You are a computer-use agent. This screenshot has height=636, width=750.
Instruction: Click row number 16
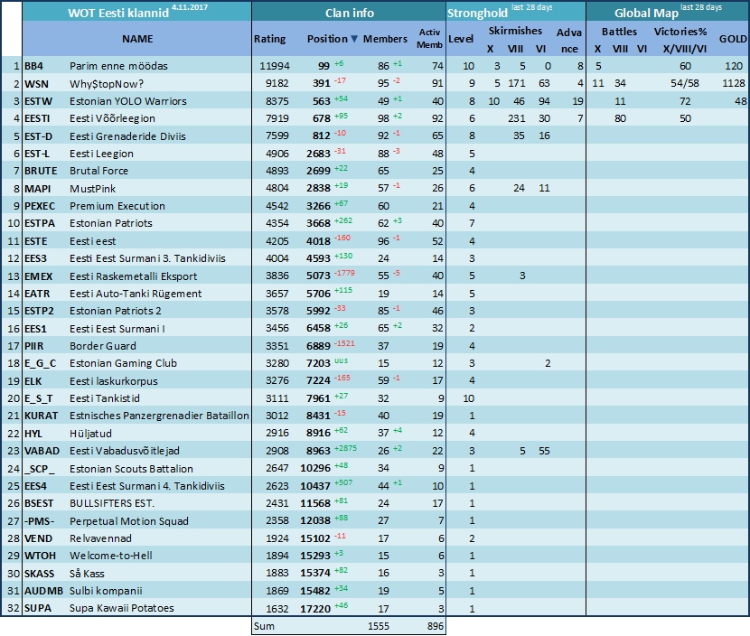click(x=14, y=329)
